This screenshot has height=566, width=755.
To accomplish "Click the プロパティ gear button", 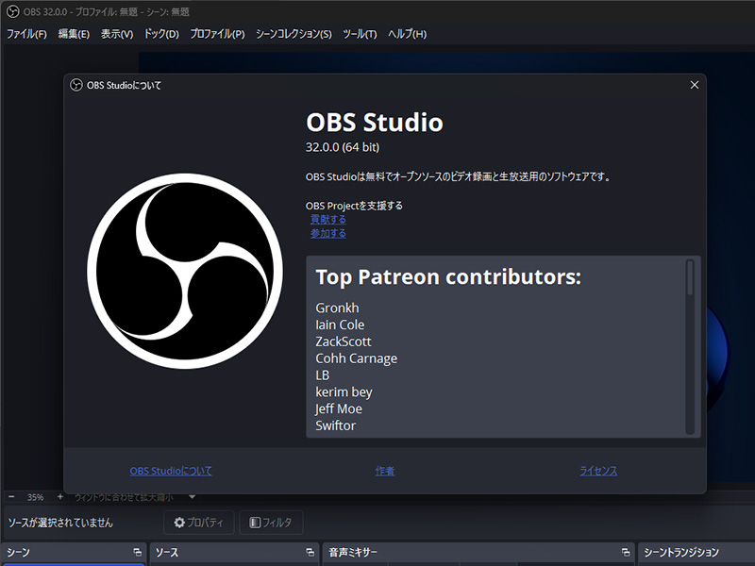I will pos(199,523).
